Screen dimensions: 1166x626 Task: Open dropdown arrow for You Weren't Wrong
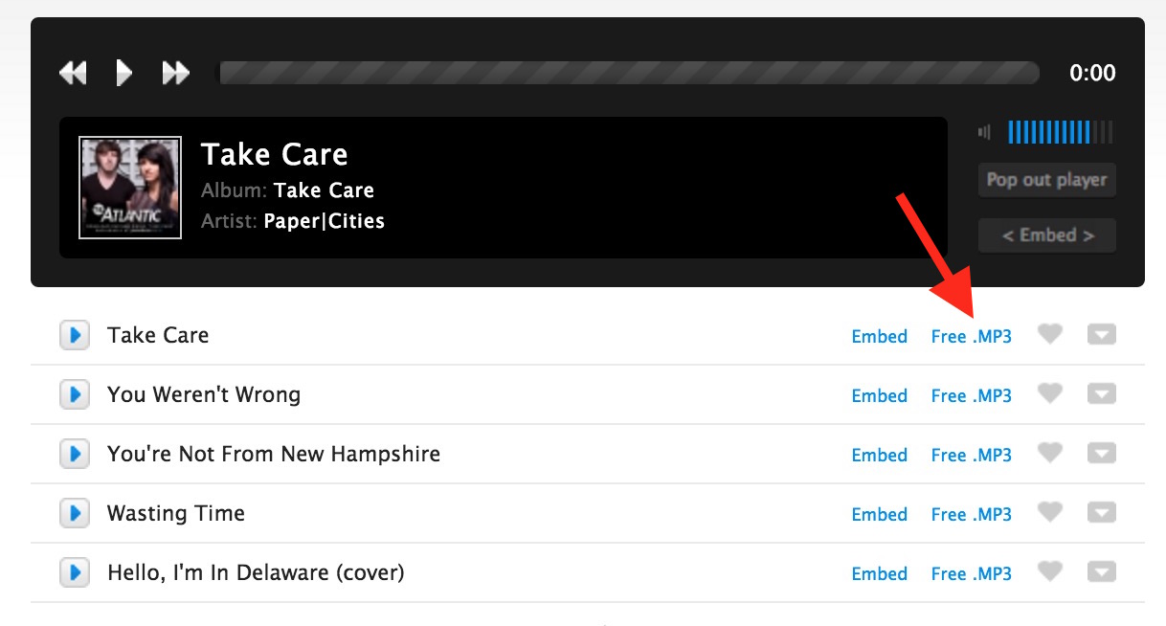[1102, 394]
